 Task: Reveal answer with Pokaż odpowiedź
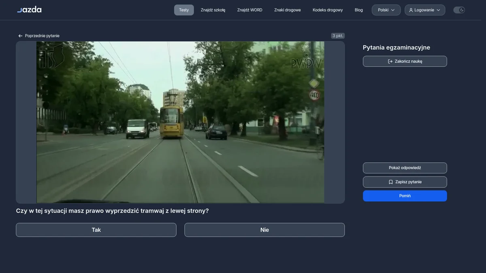(405, 168)
